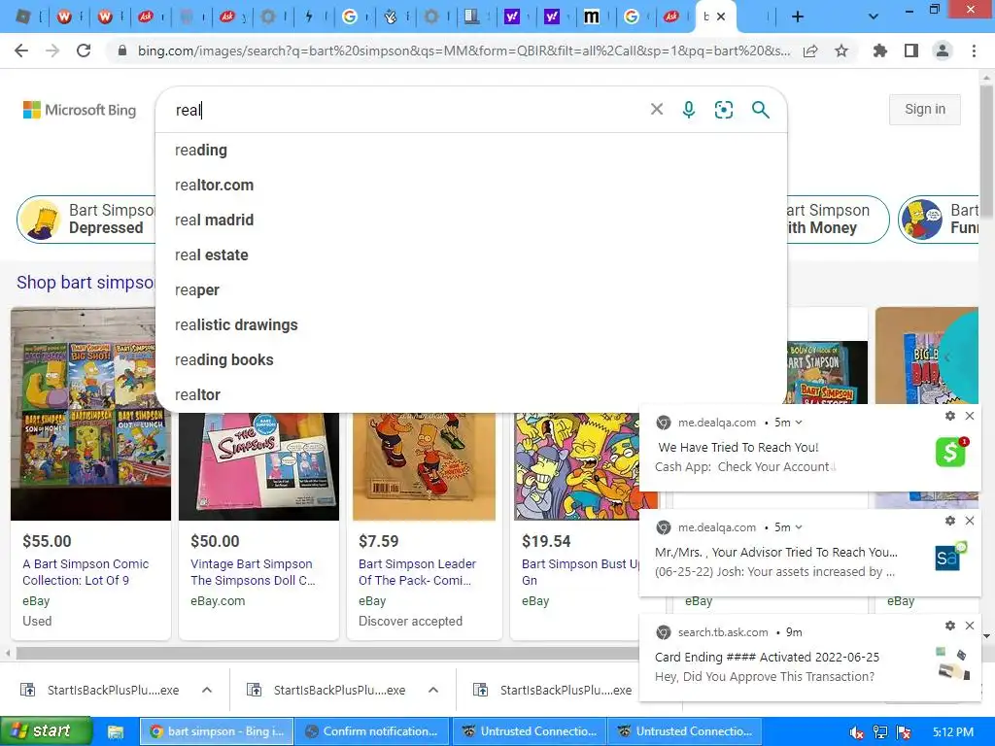Screen dimensions: 995x746
Task: Switch to the 'm' favicon browser tab
Action: pos(591,17)
